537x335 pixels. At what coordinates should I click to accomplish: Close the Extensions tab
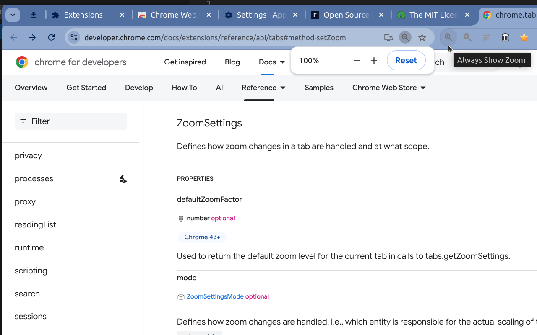(122, 15)
